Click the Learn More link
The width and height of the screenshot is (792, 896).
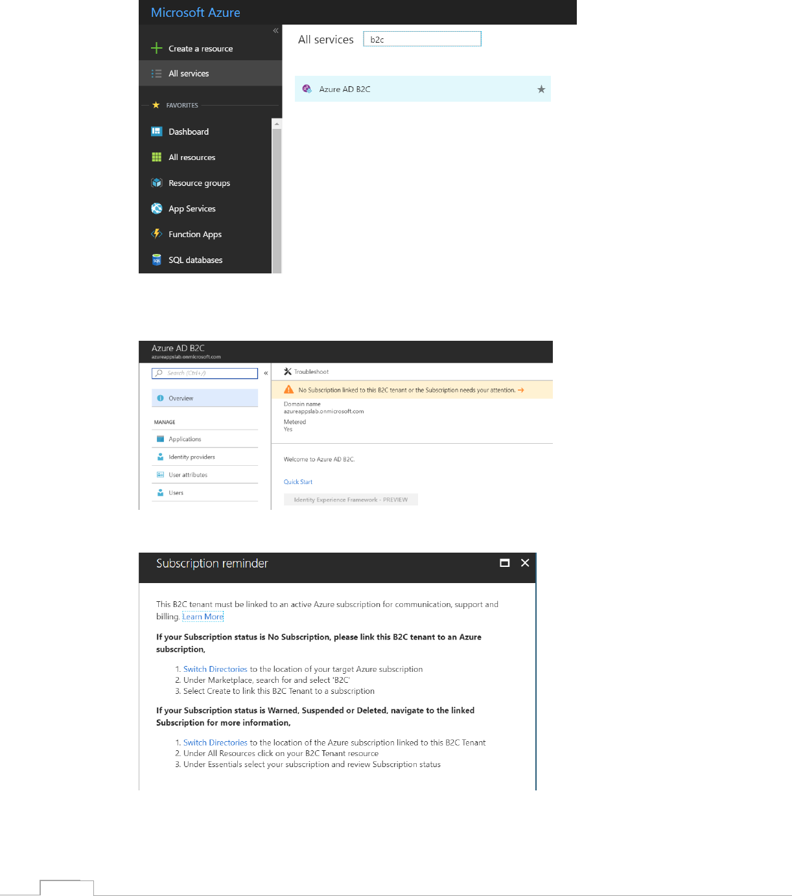click(x=203, y=616)
